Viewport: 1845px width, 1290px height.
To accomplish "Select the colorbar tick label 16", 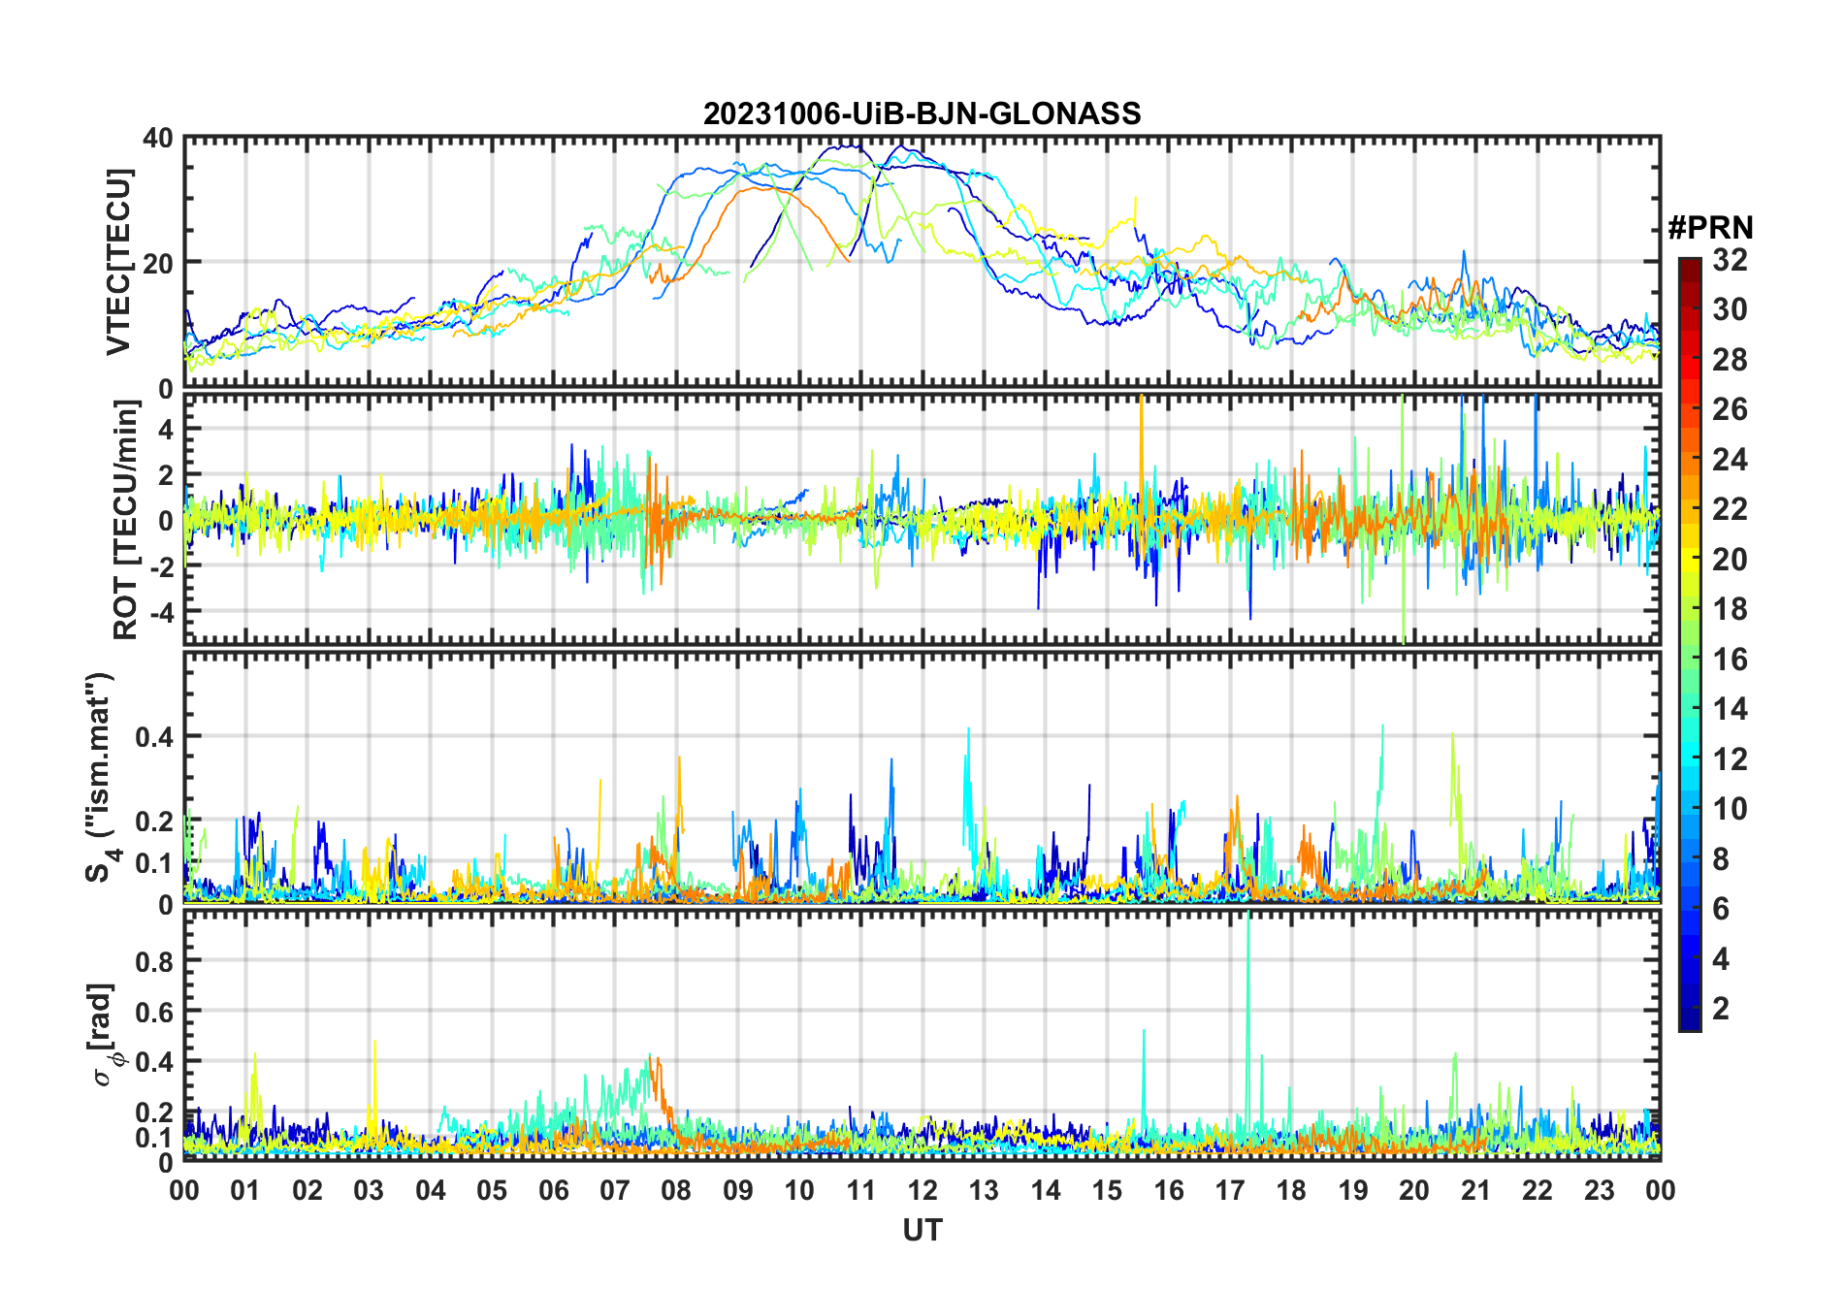I will tap(1730, 660).
